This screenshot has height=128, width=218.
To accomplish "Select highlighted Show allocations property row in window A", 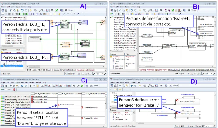I will pos(12,66).
